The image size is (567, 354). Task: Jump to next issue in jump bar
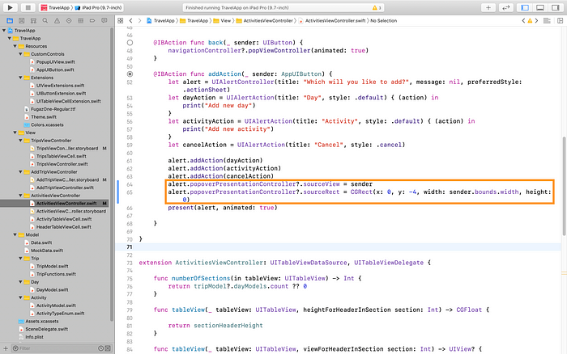click(536, 20)
